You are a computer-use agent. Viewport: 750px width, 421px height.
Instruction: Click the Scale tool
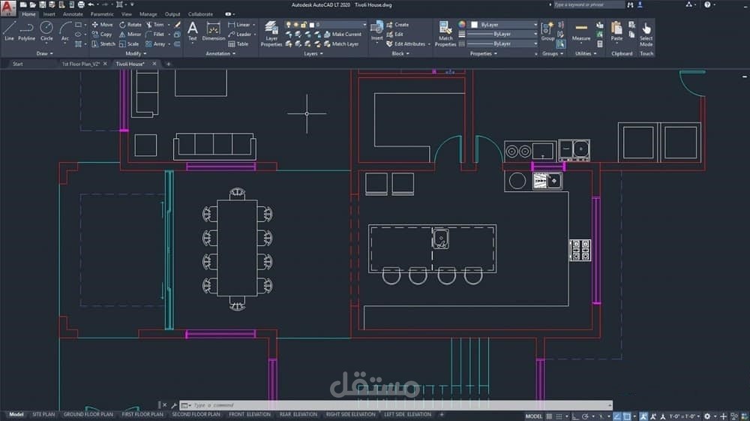click(x=129, y=44)
